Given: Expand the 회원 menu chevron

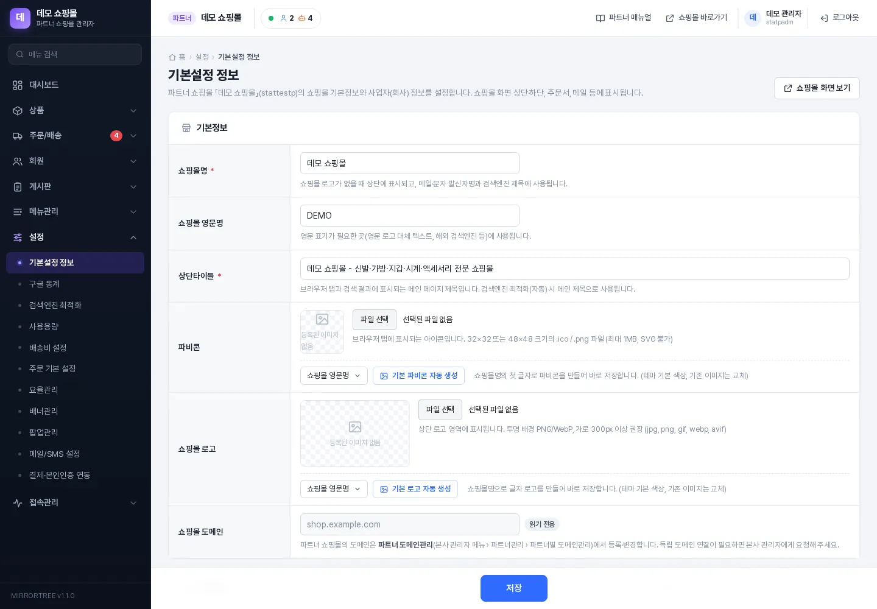Looking at the screenshot, I should (x=133, y=161).
